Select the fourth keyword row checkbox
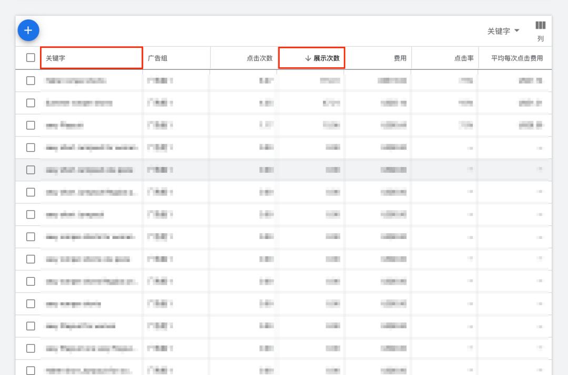 coord(31,148)
